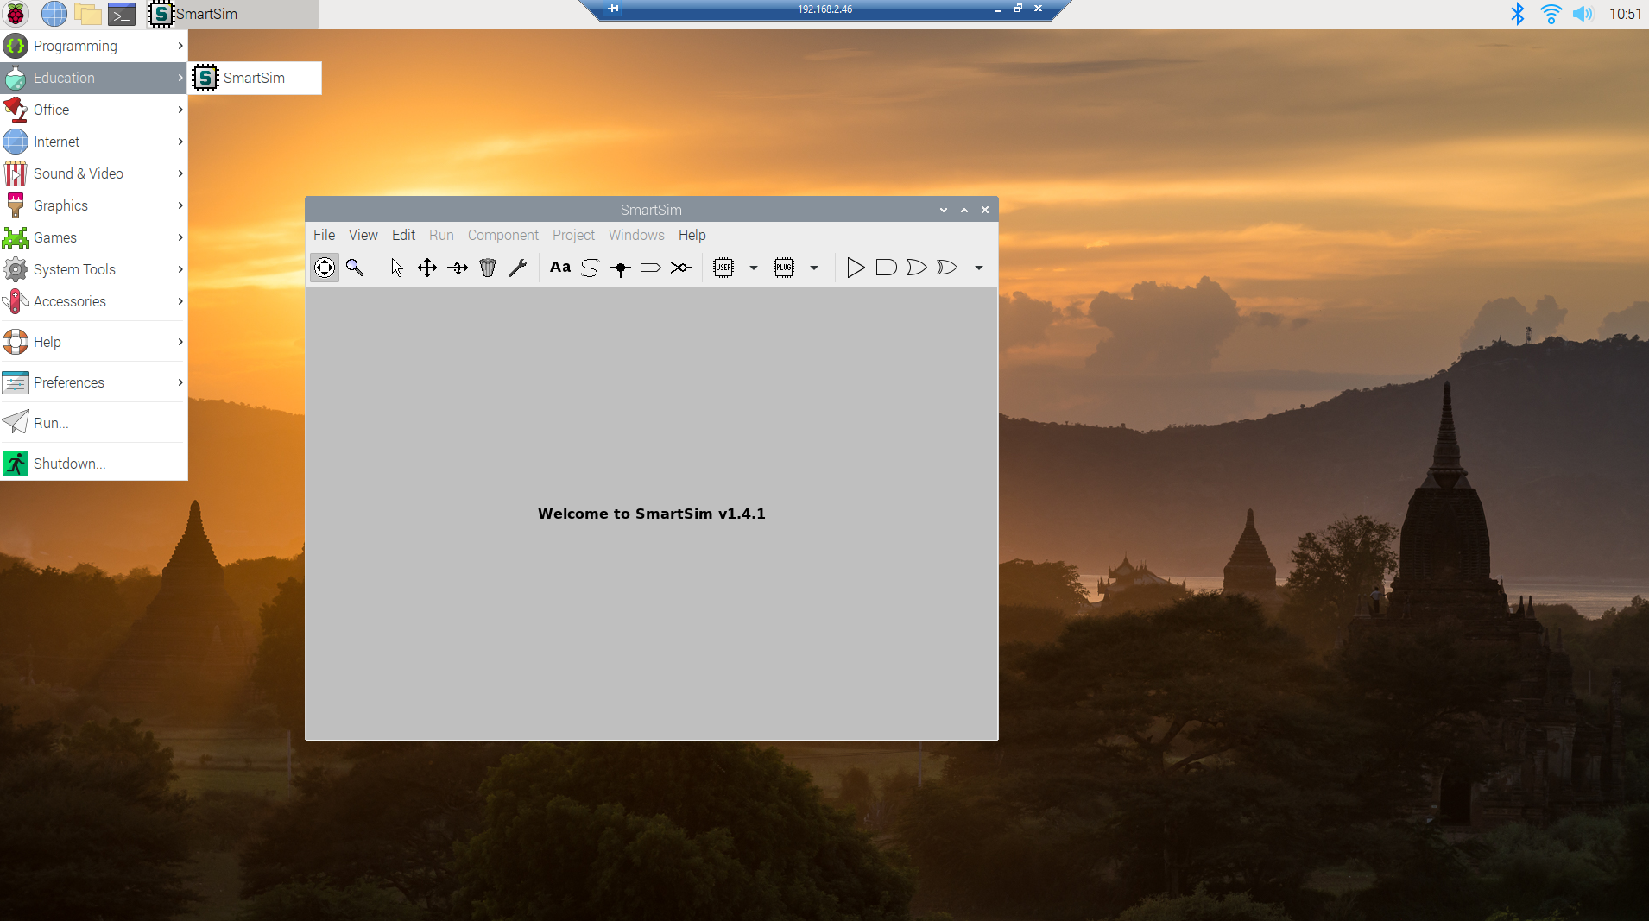Image resolution: width=1649 pixels, height=921 pixels.
Task: Open the web browser globe launcher
Action: (54, 14)
